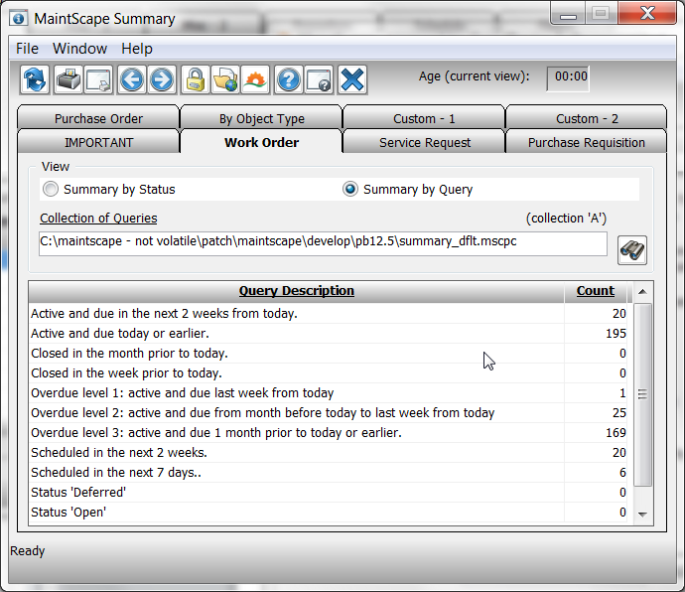The width and height of the screenshot is (685, 592).
Task: Go forward with the right arrow icon
Action: tap(162, 80)
